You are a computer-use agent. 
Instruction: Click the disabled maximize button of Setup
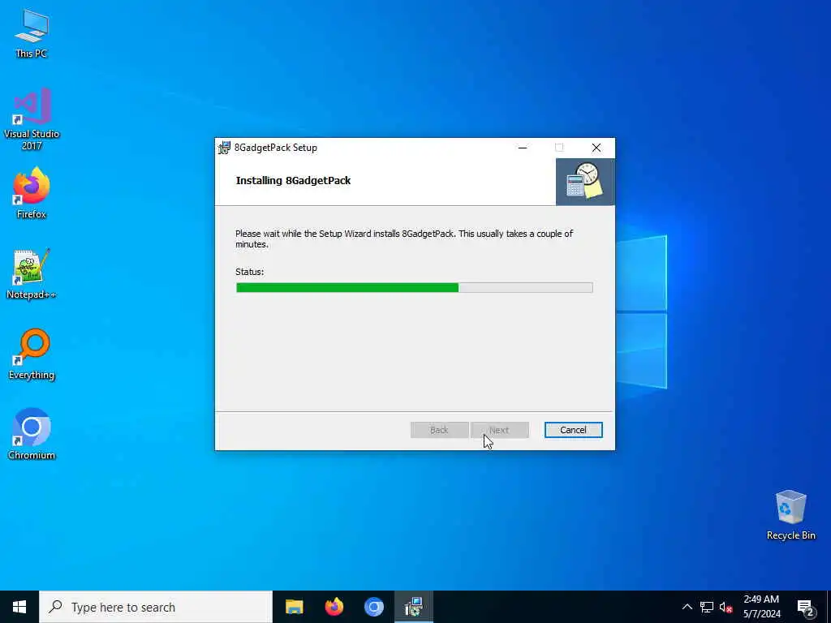tap(559, 148)
